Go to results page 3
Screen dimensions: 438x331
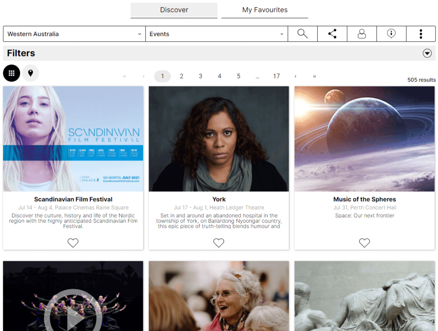pyautogui.click(x=201, y=76)
